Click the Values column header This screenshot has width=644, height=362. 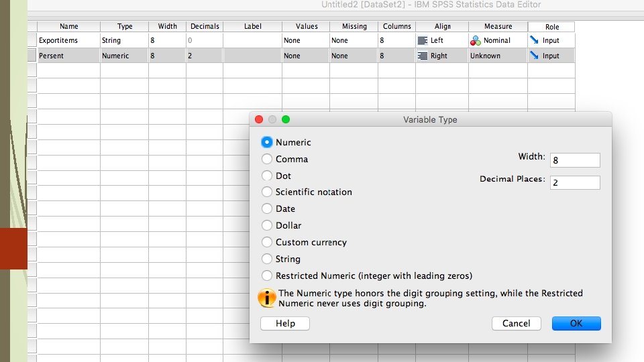coord(307,26)
